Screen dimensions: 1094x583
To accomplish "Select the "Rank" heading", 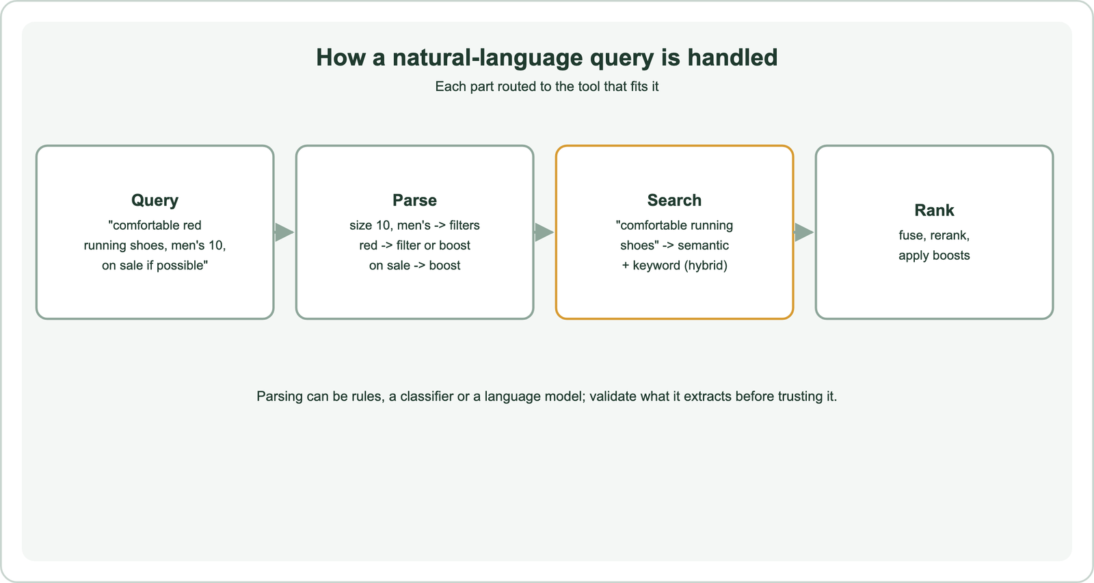I will (x=934, y=211).
